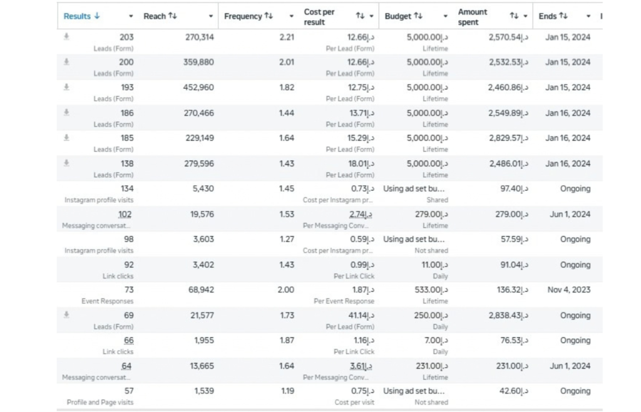Click download icon in 193 leads row
The width and height of the screenshot is (641, 412).
click(66, 87)
